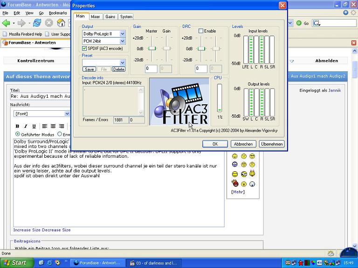Confirm the Properties dialog with OK
Viewport: 358px width, 268px height.
[215, 144]
